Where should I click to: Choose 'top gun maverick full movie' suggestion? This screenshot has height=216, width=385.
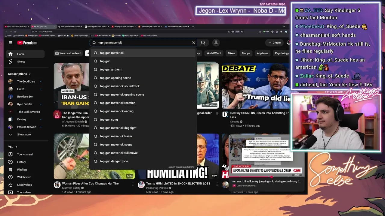point(143,153)
